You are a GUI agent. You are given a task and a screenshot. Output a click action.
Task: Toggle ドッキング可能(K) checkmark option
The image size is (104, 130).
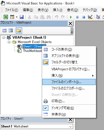point(69,108)
